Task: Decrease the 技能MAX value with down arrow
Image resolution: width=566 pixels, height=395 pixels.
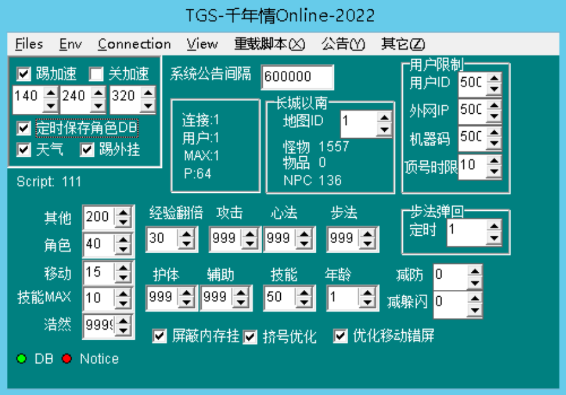Action: click(124, 303)
